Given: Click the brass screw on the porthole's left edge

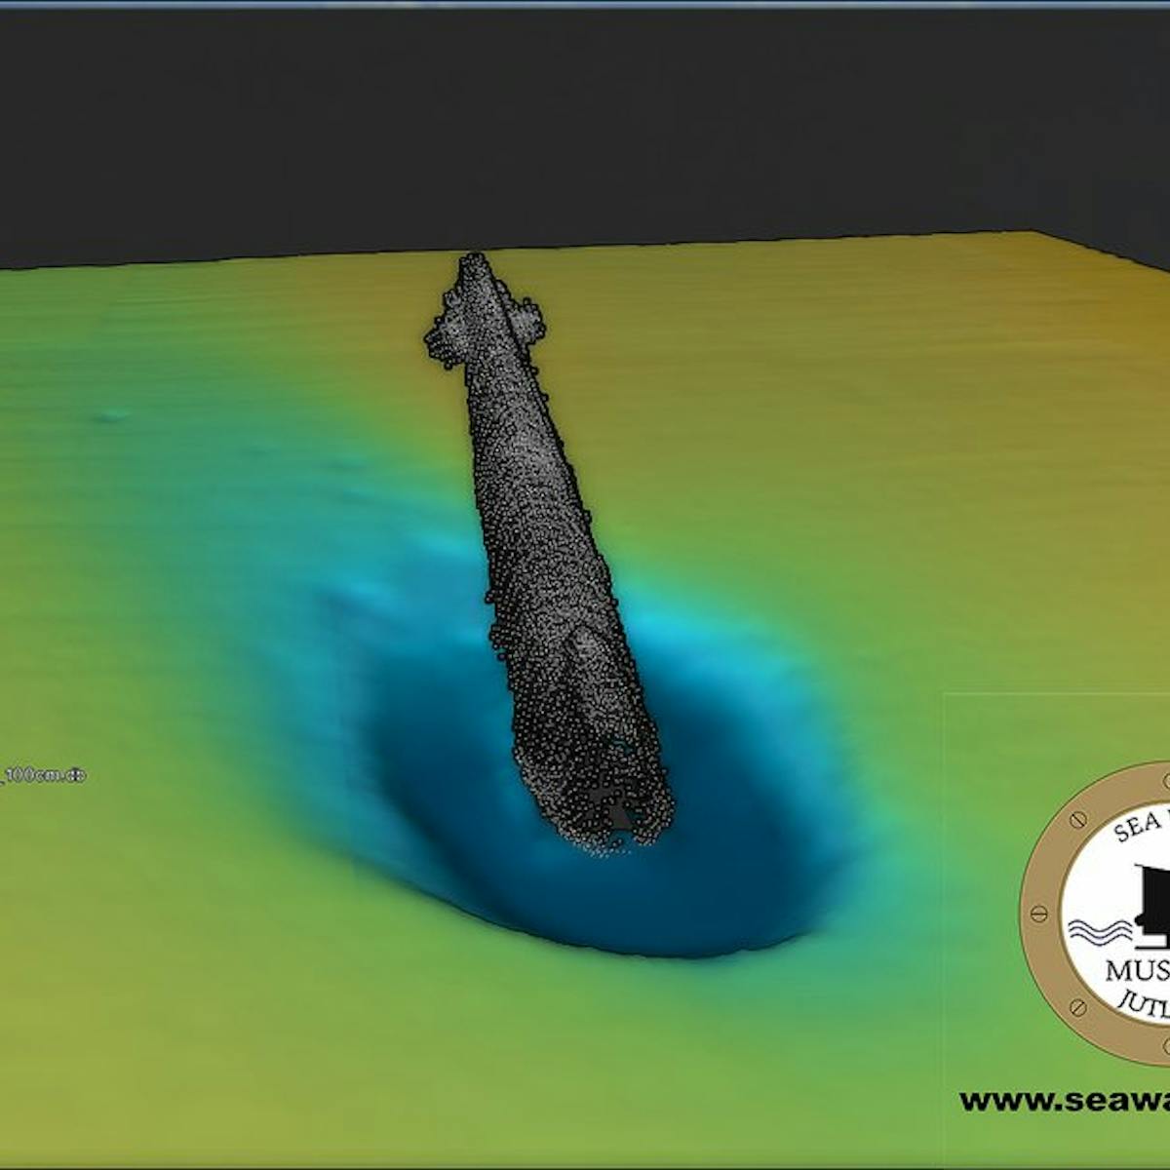Looking at the screenshot, I should point(1038,914).
